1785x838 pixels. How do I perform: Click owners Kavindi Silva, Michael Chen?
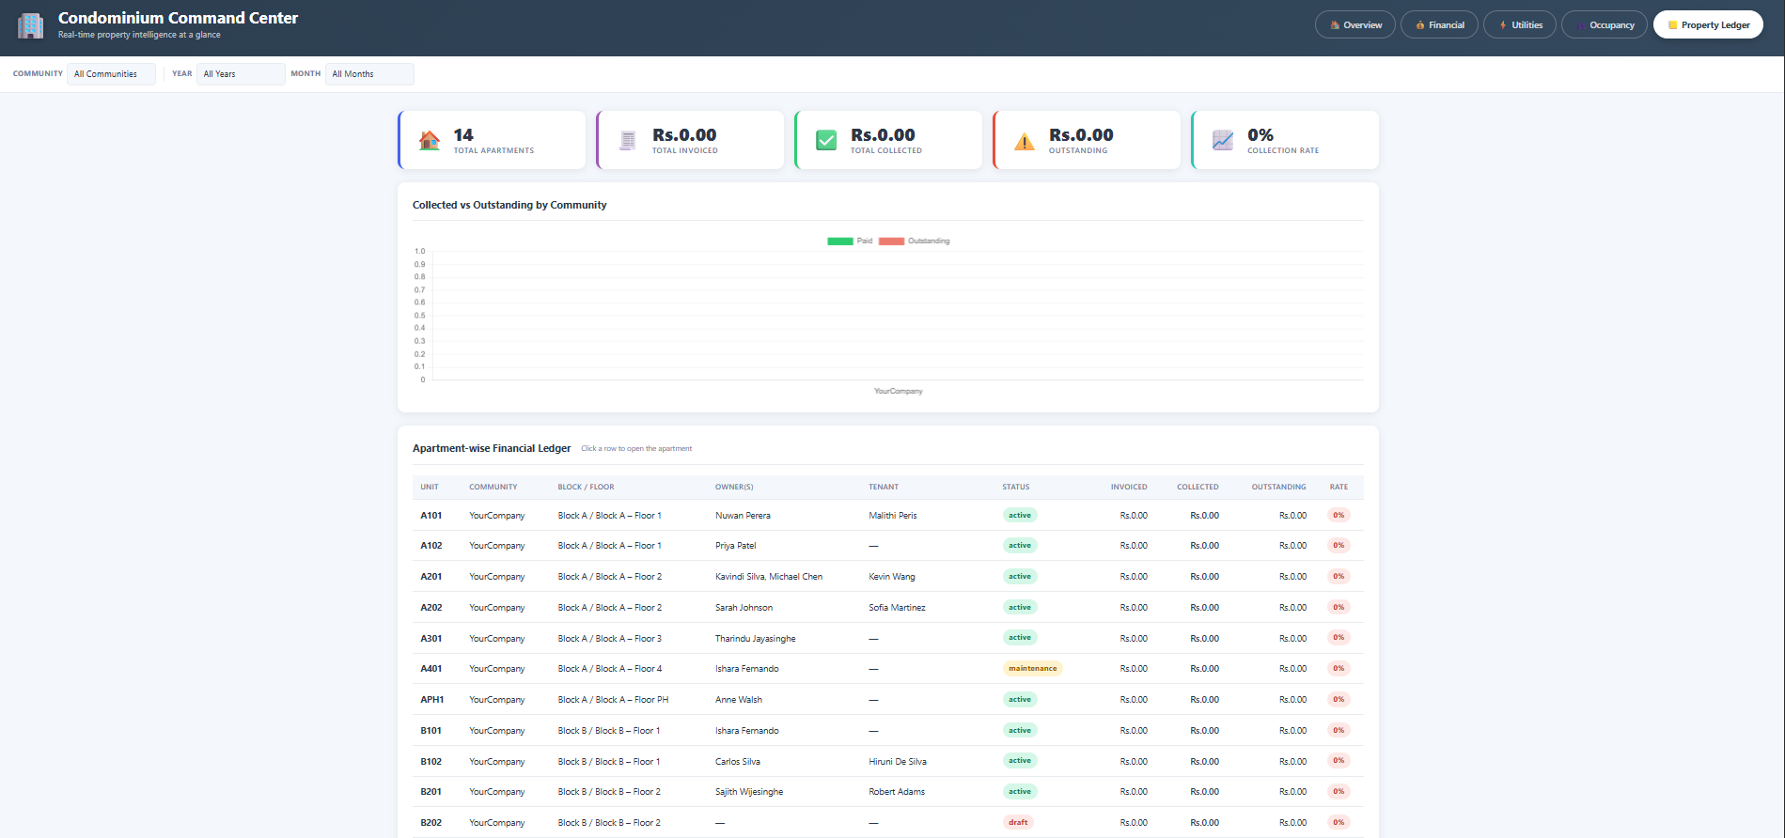tap(769, 577)
